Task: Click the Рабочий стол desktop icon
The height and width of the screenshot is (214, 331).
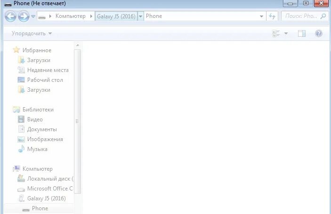Action: 21,80
